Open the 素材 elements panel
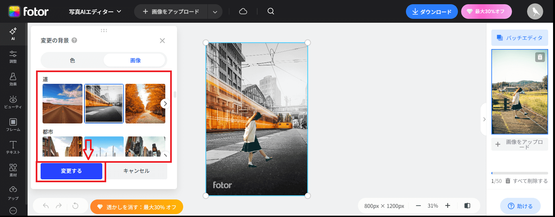Image resolution: width=555 pixels, height=217 pixels. (x=13, y=170)
